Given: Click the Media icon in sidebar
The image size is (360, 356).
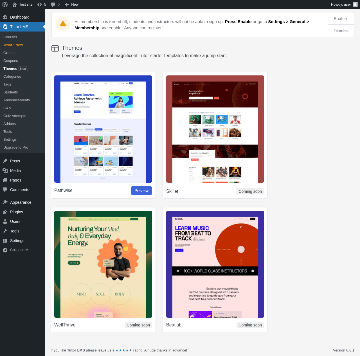Looking at the screenshot, I should 5,171.
